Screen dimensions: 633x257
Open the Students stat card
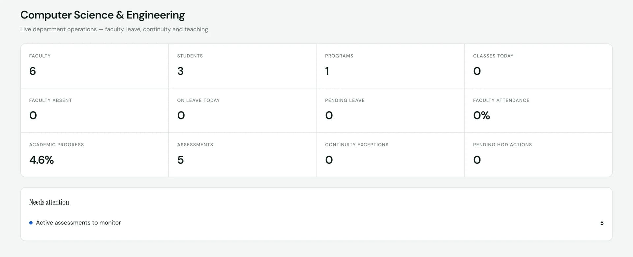pos(243,66)
